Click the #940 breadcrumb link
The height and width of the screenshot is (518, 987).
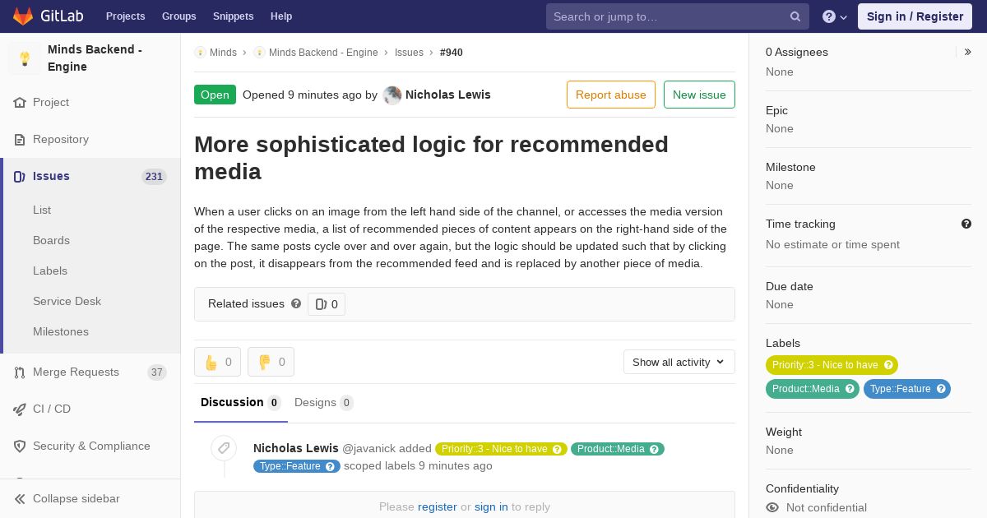[452, 53]
